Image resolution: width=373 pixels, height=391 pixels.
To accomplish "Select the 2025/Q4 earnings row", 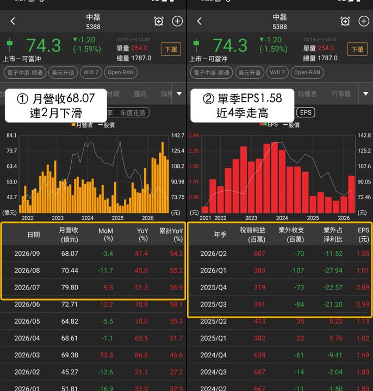I will pos(280,287).
